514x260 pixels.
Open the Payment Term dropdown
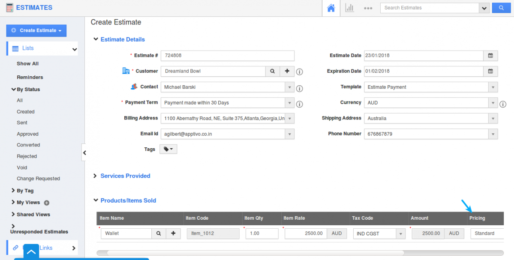[x=289, y=102]
